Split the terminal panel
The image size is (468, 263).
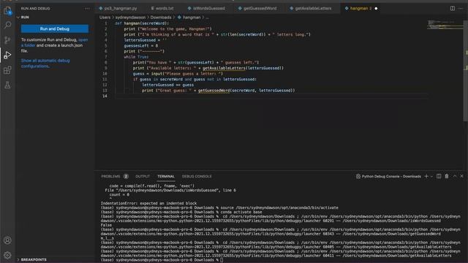[439, 176]
